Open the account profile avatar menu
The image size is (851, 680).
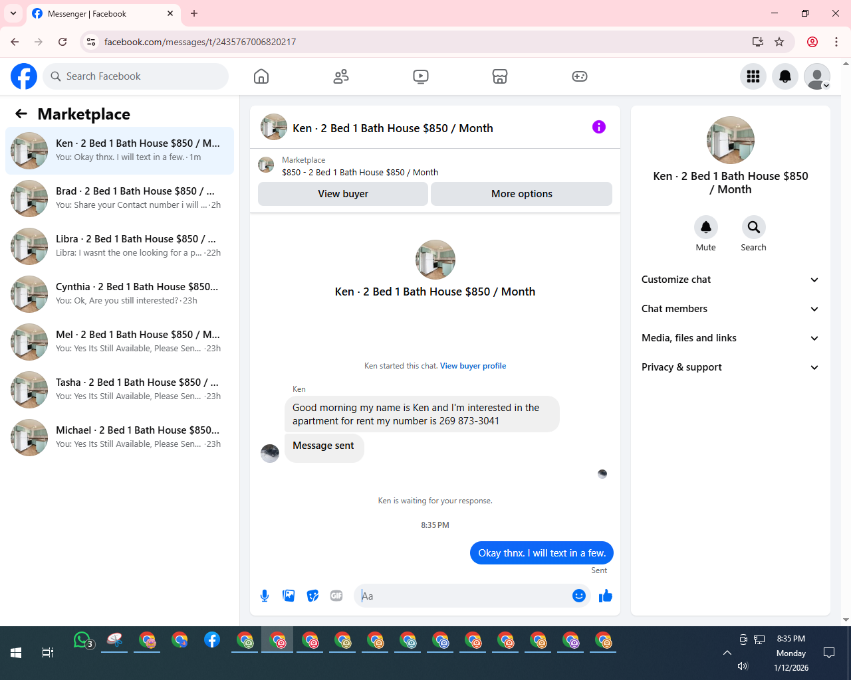pos(817,76)
